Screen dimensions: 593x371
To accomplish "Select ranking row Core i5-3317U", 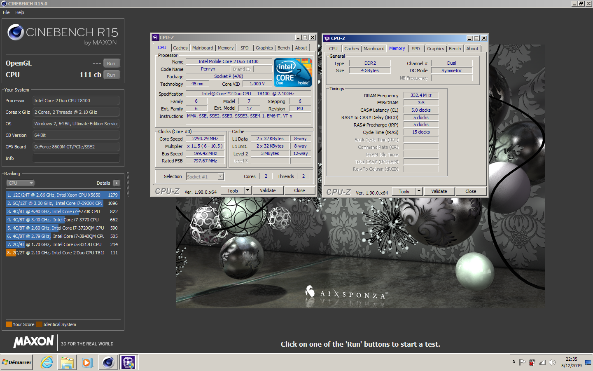I will [x=63, y=244].
